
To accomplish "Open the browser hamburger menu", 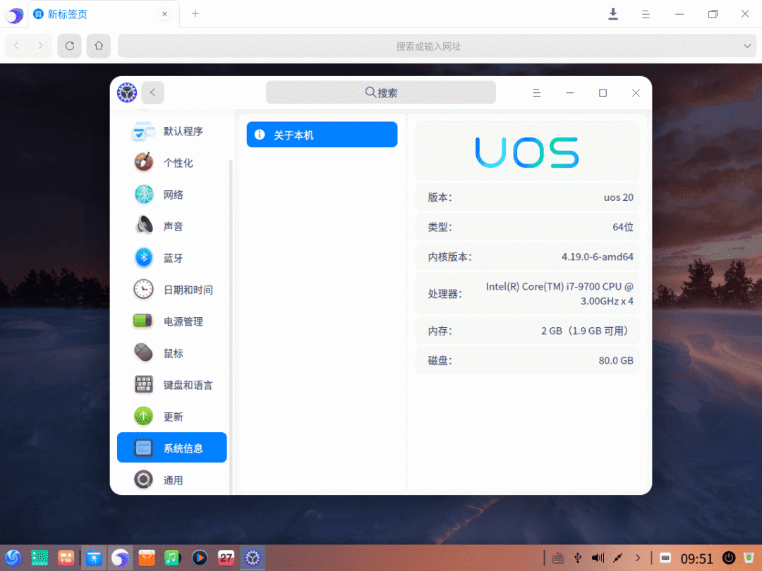I will [646, 13].
